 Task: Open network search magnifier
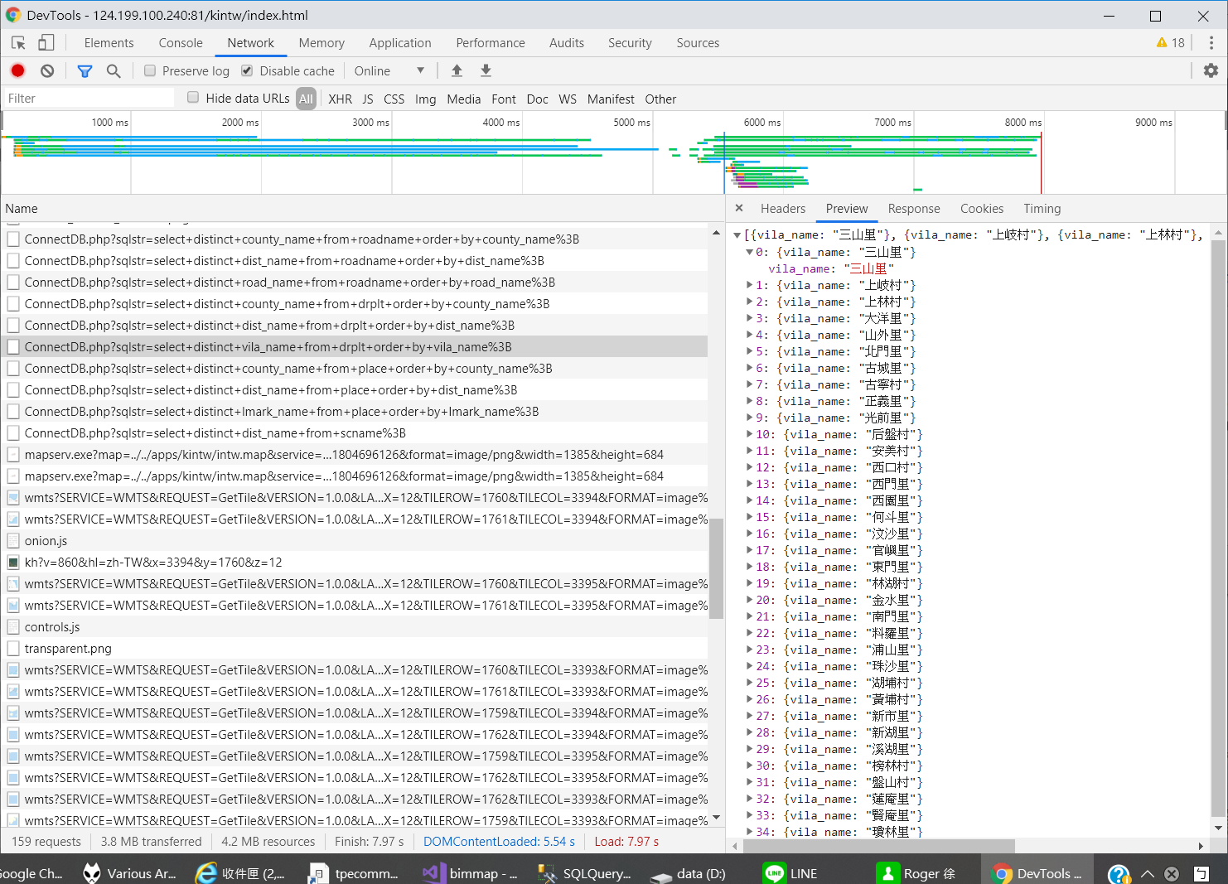point(114,71)
